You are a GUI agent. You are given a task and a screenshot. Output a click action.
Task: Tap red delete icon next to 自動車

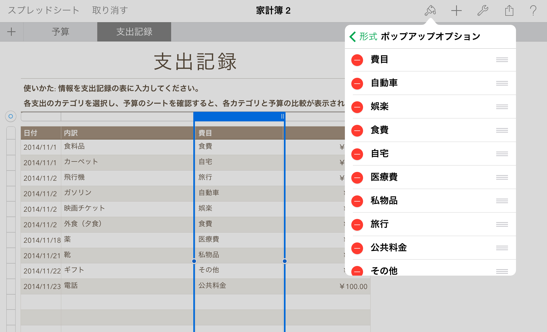pyautogui.click(x=357, y=84)
